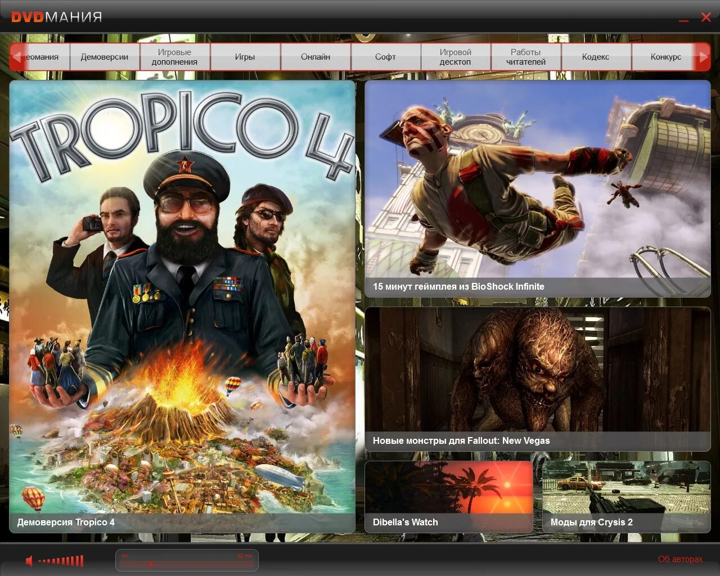The width and height of the screenshot is (720, 576).
Task: Click the left arrow of the menu strip
Action: pos(17,57)
